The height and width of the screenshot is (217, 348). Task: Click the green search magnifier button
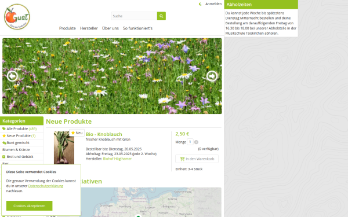click(x=161, y=16)
